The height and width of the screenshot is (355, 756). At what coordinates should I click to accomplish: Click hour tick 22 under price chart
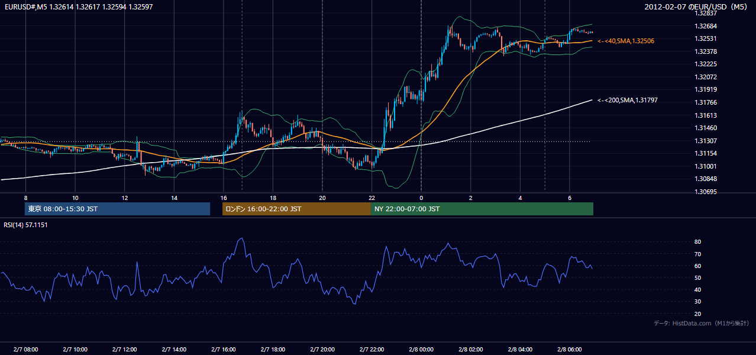tap(371, 198)
